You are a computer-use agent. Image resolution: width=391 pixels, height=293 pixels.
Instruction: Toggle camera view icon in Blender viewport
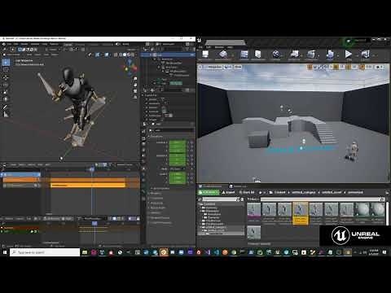[135, 91]
